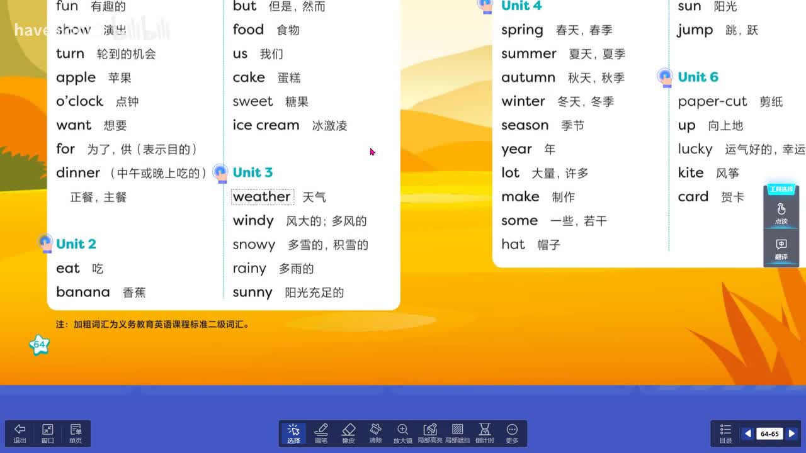Choose the 橡皮 eraser tool
Screen dimensions: 806x453
click(x=348, y=433)
